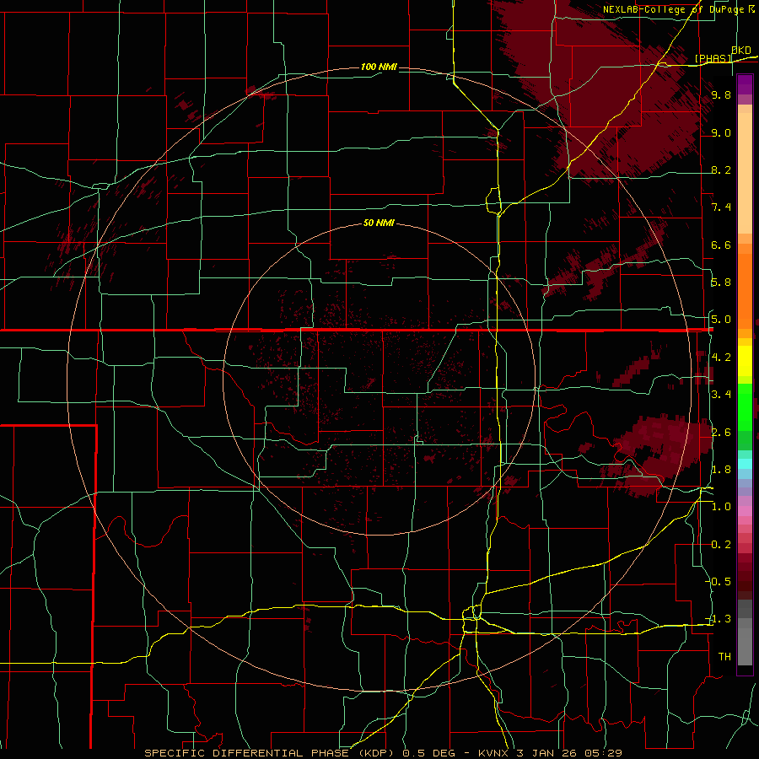Click the 3.4 value on the KDP scale
Viewport: 759px width, 759px height.
click(x=721, y=395)
